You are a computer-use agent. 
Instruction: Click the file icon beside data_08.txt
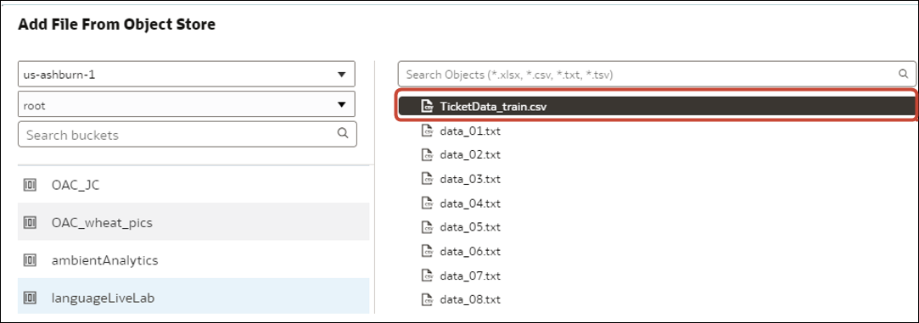click(428, 299)
